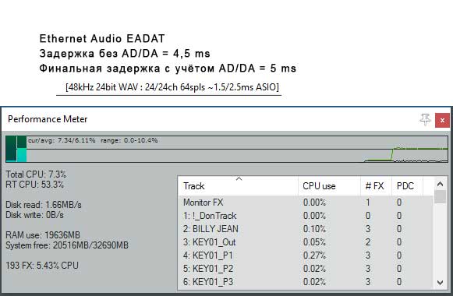Close the Performance Meter panel

coord(442,120)
